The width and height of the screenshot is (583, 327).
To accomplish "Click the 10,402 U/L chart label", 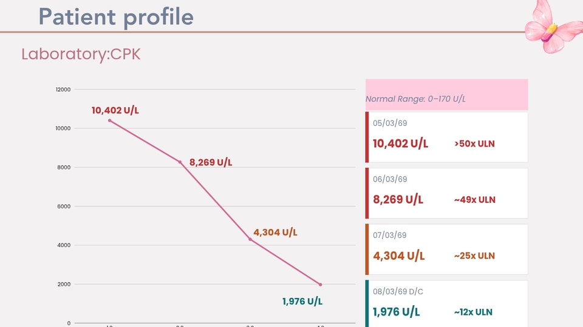I will [115, 110].
